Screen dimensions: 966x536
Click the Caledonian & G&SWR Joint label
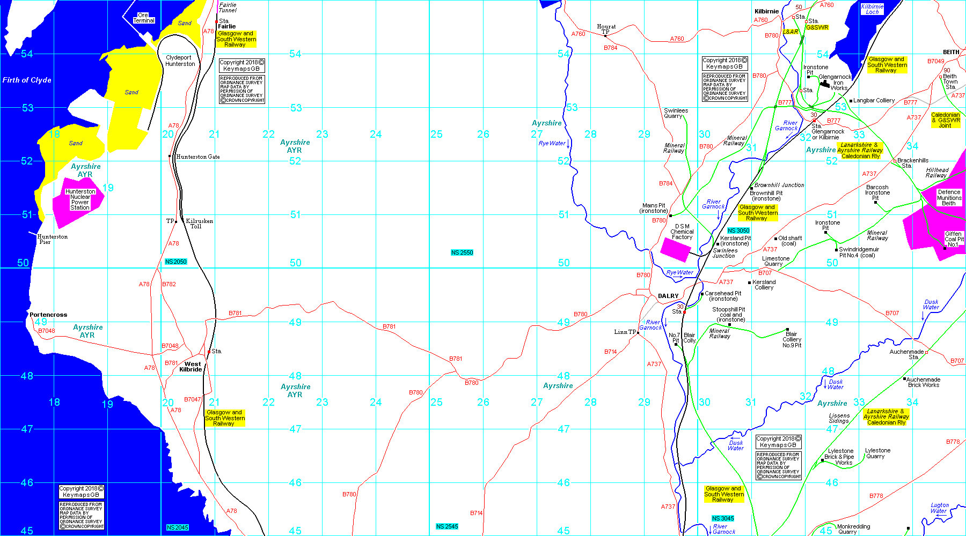(945, 120)
